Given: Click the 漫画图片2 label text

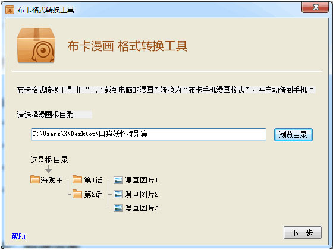Looking at the screenshot, I should 142,194.
